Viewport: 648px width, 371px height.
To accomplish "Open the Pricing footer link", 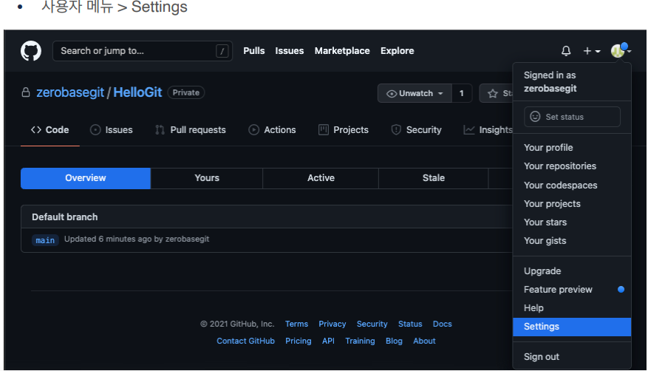I will coord(298,341).
